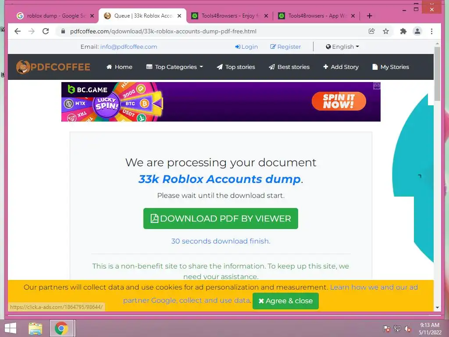Viewport: 449px width, 337px height.
Task: Bookmark this page with the star icon
Action: [x=386, y=31]
